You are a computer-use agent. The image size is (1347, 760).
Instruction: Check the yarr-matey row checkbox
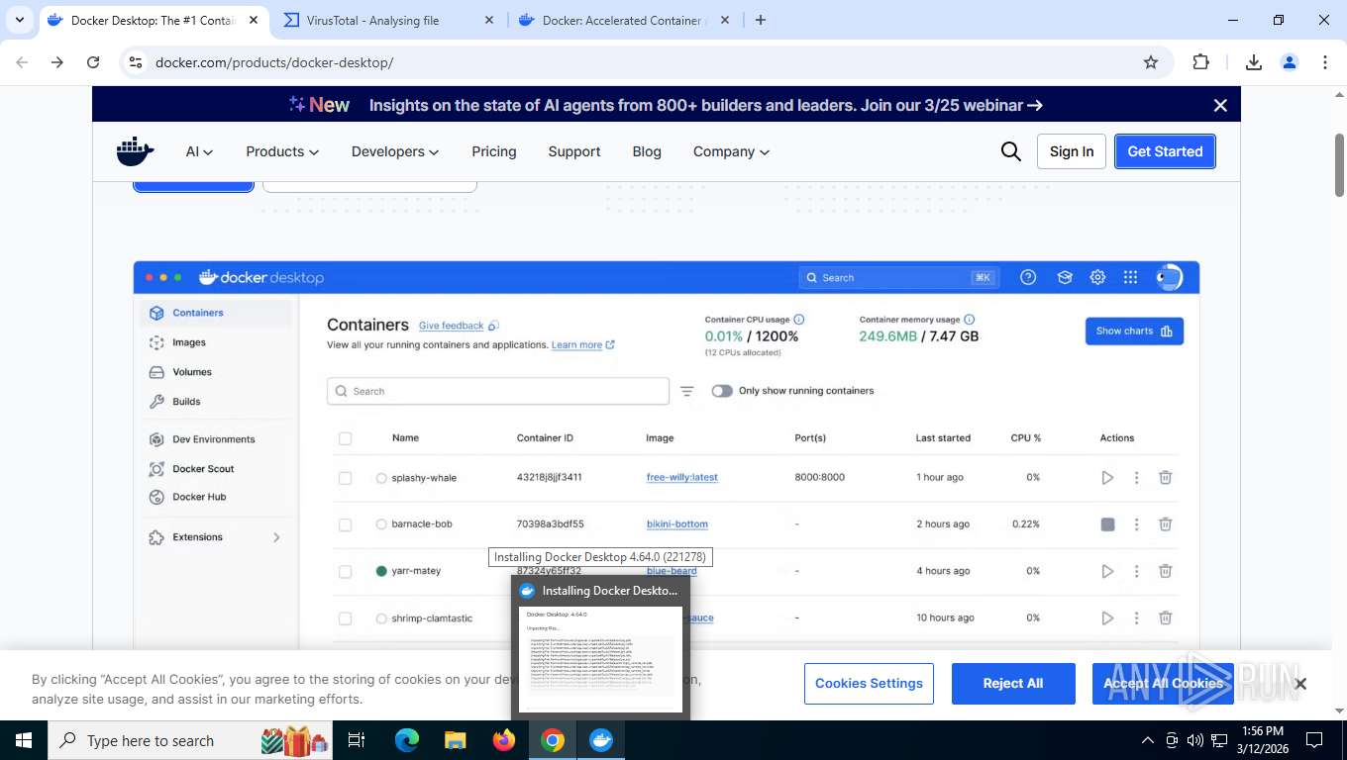click(345, 571)
